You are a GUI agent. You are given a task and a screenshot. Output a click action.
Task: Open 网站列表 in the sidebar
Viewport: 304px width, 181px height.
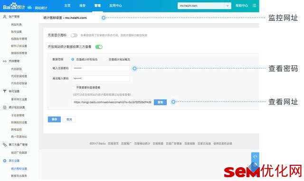[x=17, y=25]
